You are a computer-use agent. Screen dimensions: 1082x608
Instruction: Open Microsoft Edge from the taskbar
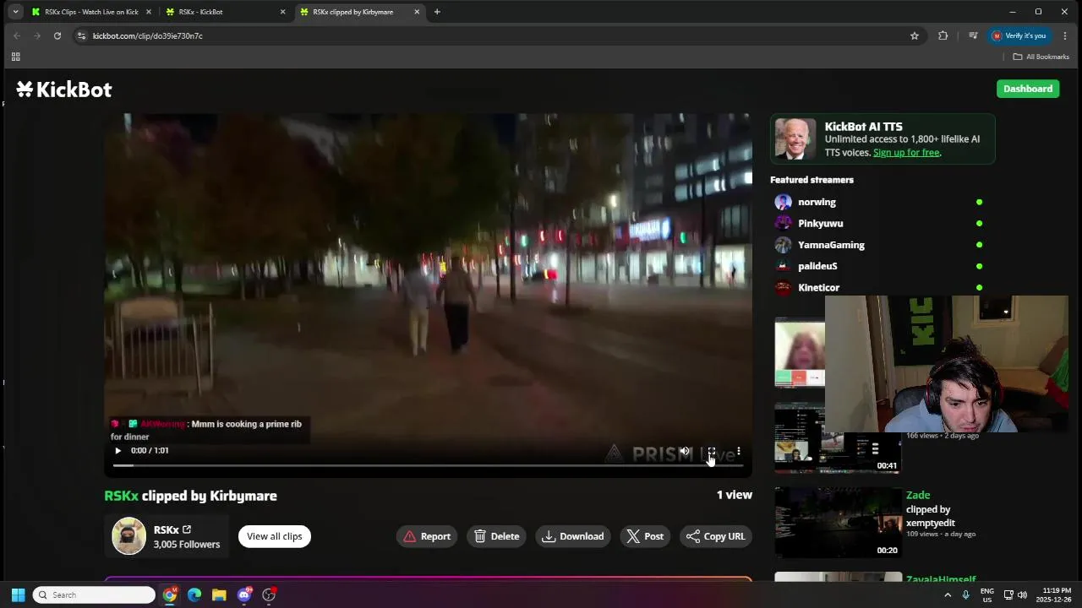pyautogui.click(x=194, y=594)
